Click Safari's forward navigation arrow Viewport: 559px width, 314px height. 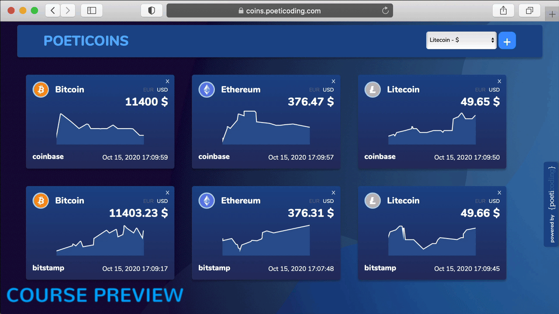click(x=67, y=11)
